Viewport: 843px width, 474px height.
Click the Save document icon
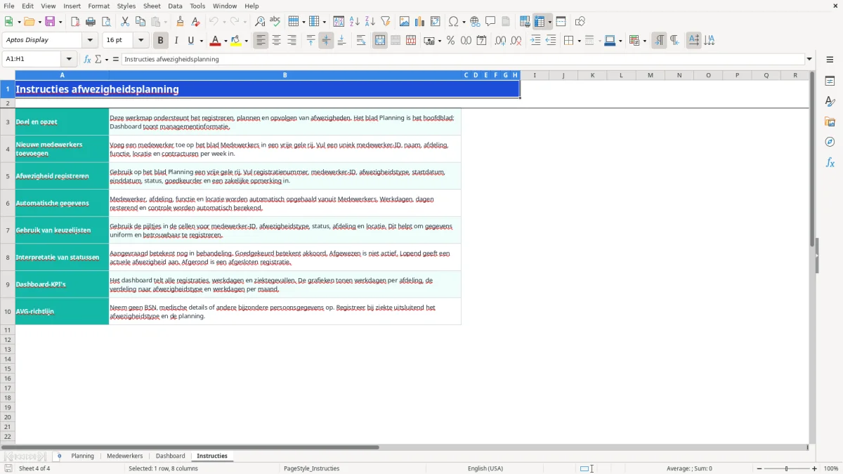[x=50, y=22]
